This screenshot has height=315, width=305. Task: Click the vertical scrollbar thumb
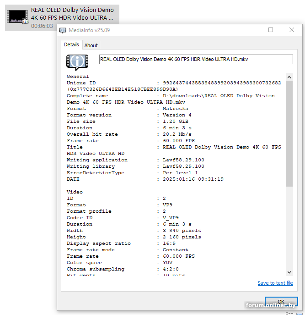coord(289,133)
